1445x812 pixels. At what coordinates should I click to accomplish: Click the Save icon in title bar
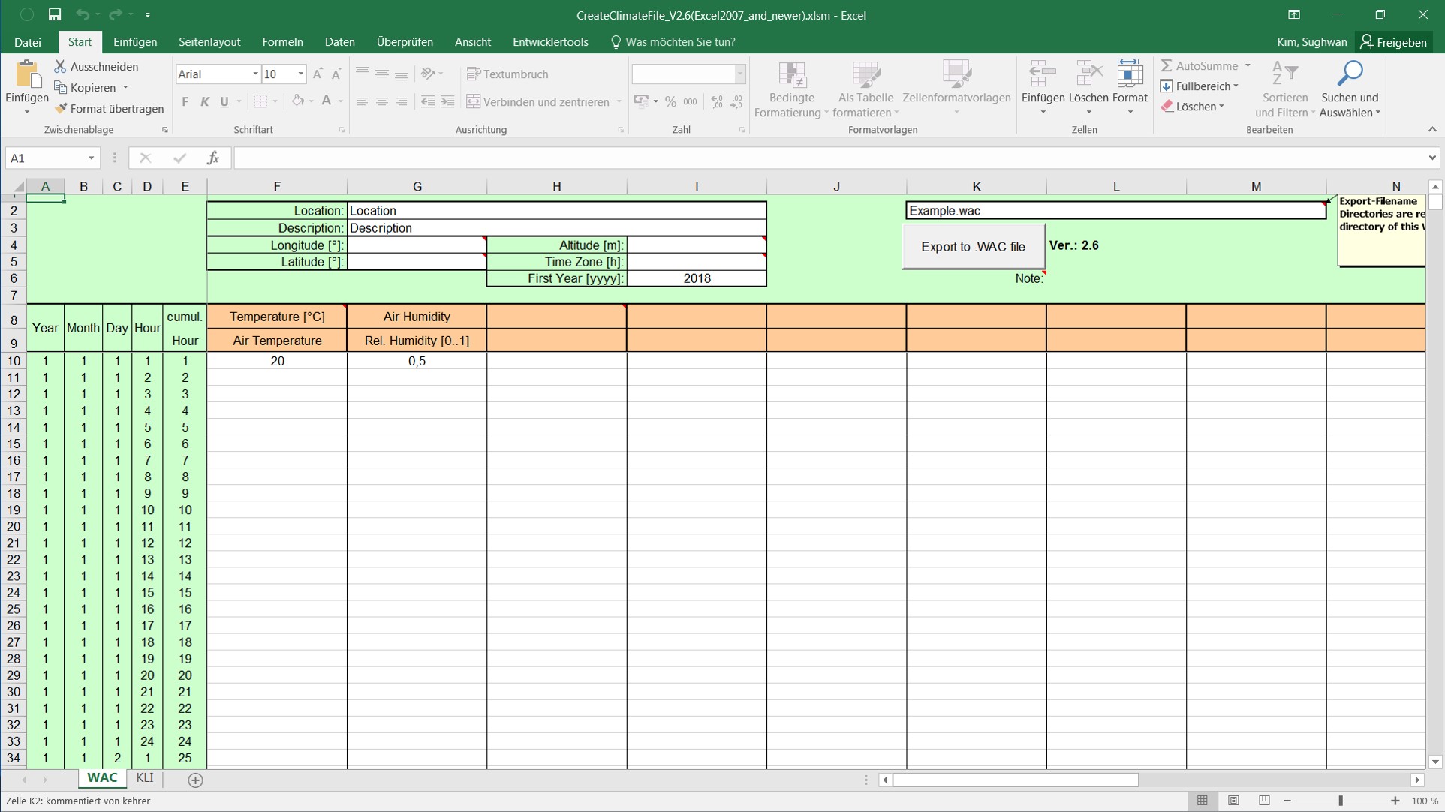coord(55,14)
